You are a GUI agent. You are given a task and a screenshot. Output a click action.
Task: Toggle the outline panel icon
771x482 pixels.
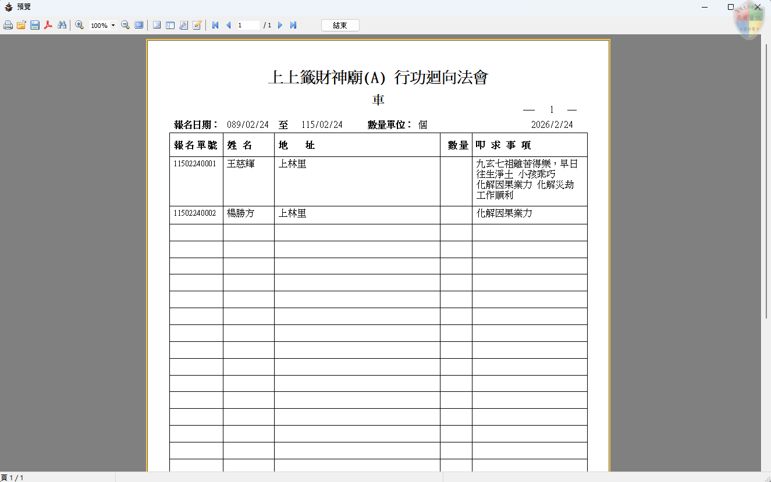(x=157, y=26)
